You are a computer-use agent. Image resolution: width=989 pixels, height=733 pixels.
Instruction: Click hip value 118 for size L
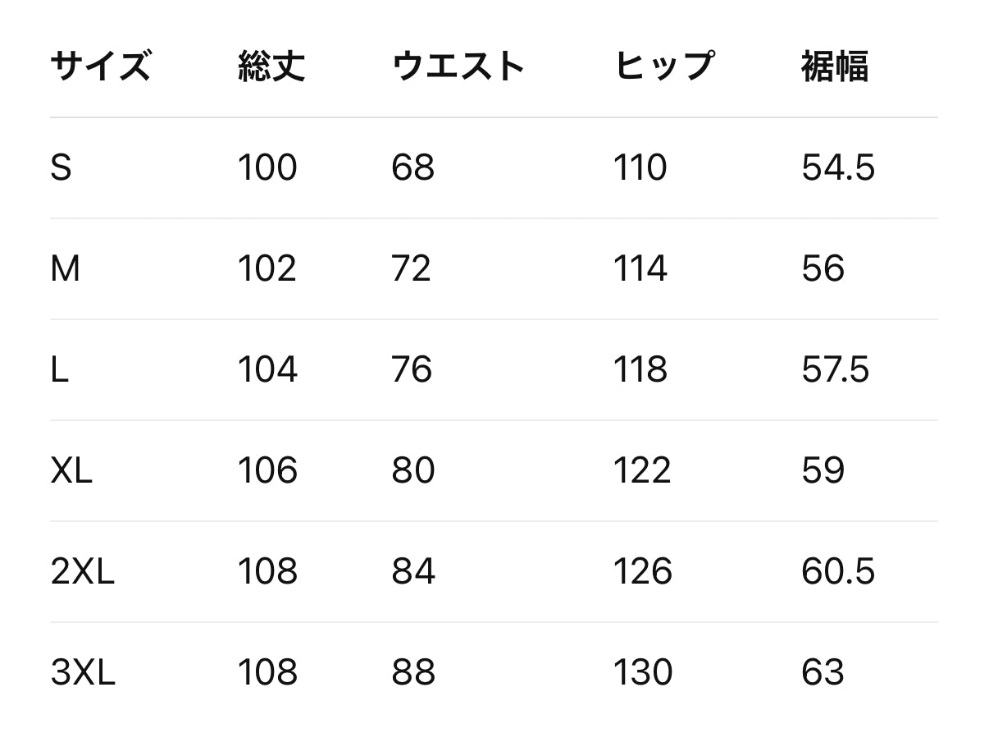[x=640, y=370]
